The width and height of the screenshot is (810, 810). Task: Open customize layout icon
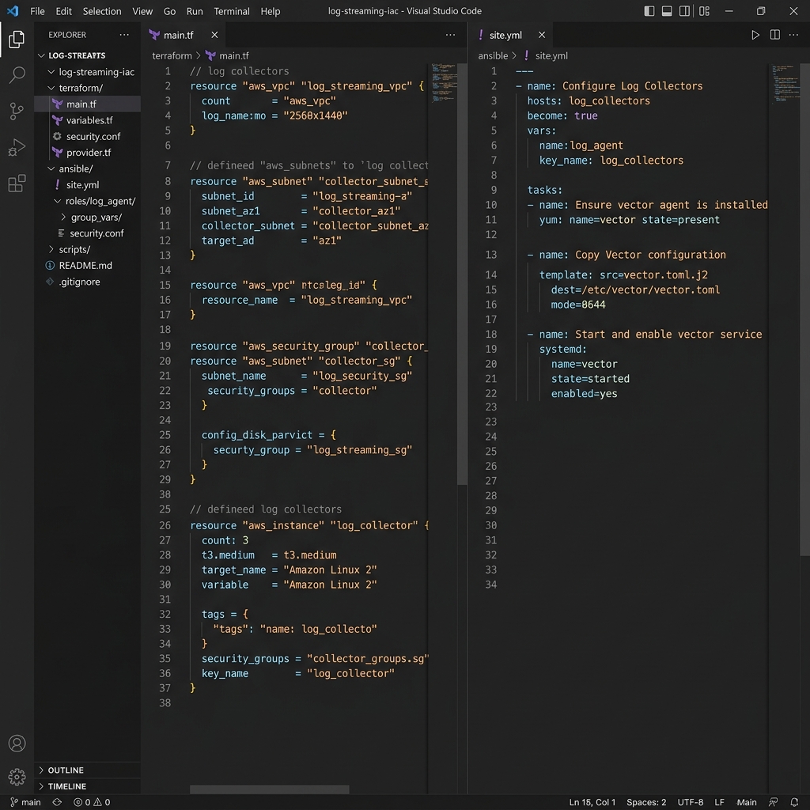(x=704, y=11)
